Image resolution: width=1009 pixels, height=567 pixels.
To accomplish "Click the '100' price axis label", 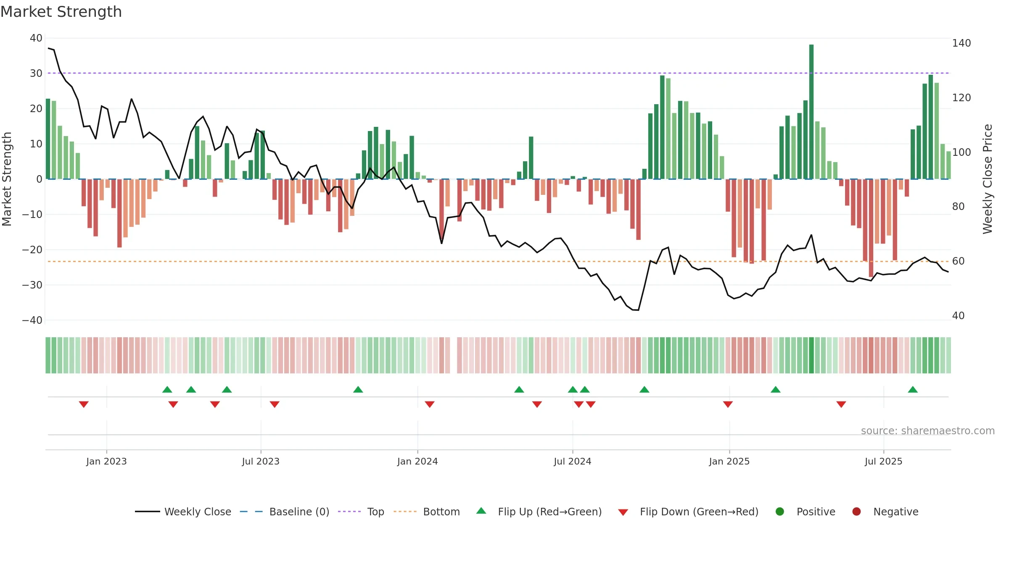I will (x=961, y=152).
